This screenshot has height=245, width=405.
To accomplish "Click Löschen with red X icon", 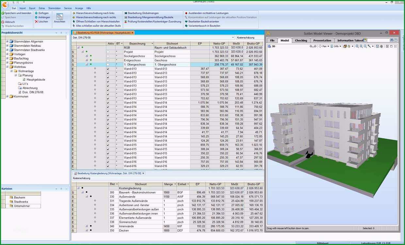I will [41, 22].
